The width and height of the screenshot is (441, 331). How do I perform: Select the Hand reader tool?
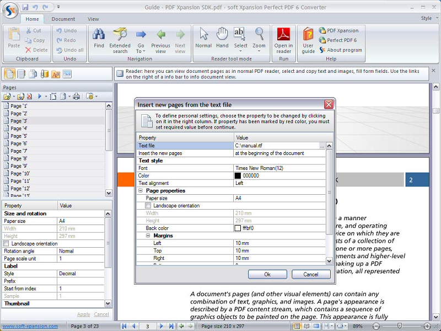(222, 38)
